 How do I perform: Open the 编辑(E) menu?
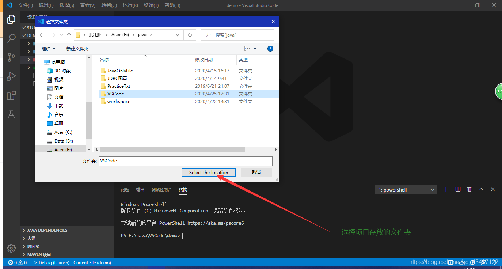(x=46, y=5)
